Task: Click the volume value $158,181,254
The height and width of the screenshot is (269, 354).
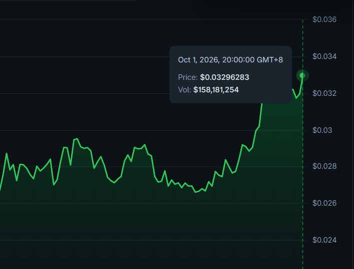Action: [216, 90]
